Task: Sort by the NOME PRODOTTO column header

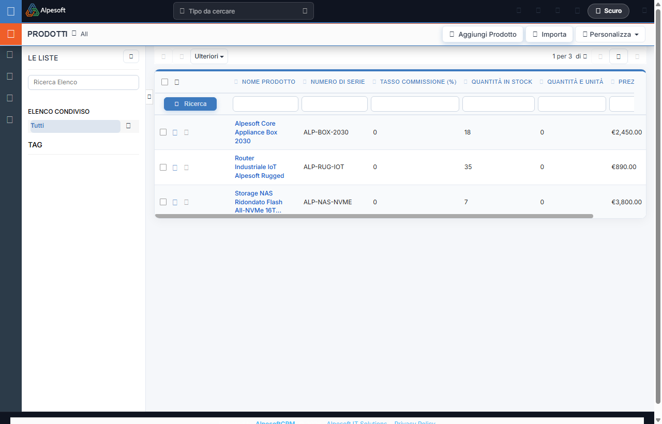Action: click(268, 82)
